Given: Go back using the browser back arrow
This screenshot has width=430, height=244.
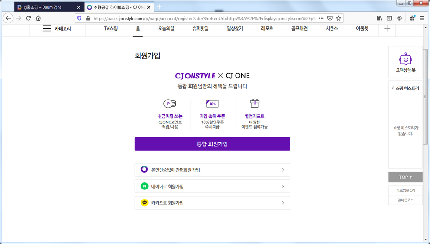Looking at the screenshot, I should (x=8, y=18).
